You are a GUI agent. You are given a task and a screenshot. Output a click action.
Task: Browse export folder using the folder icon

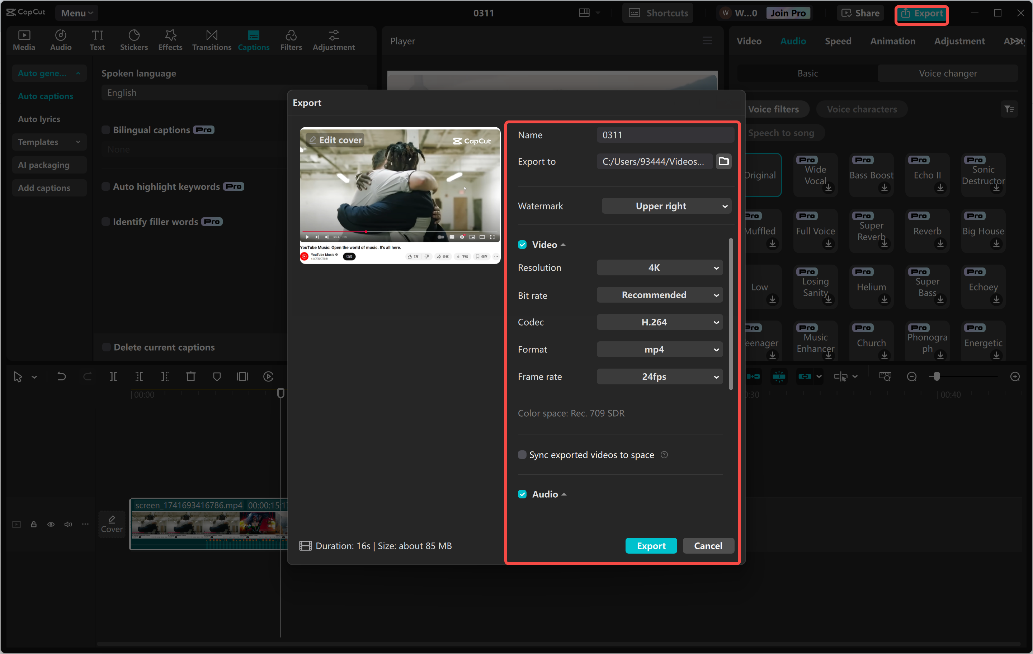(x=724, y=161)
